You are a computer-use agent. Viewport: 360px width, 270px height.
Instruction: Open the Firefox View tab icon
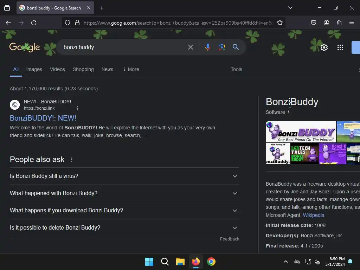pos(7,8)
